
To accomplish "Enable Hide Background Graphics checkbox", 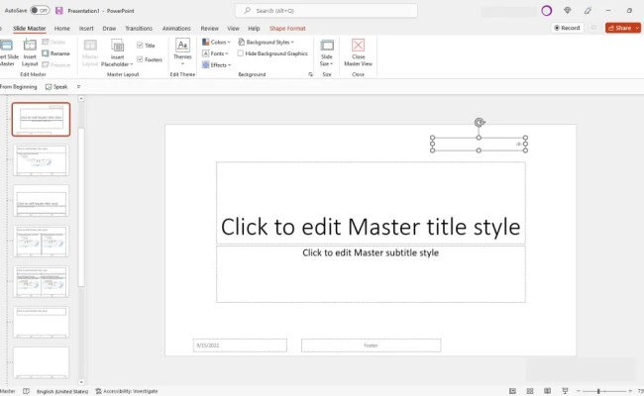I will point(241,53).
